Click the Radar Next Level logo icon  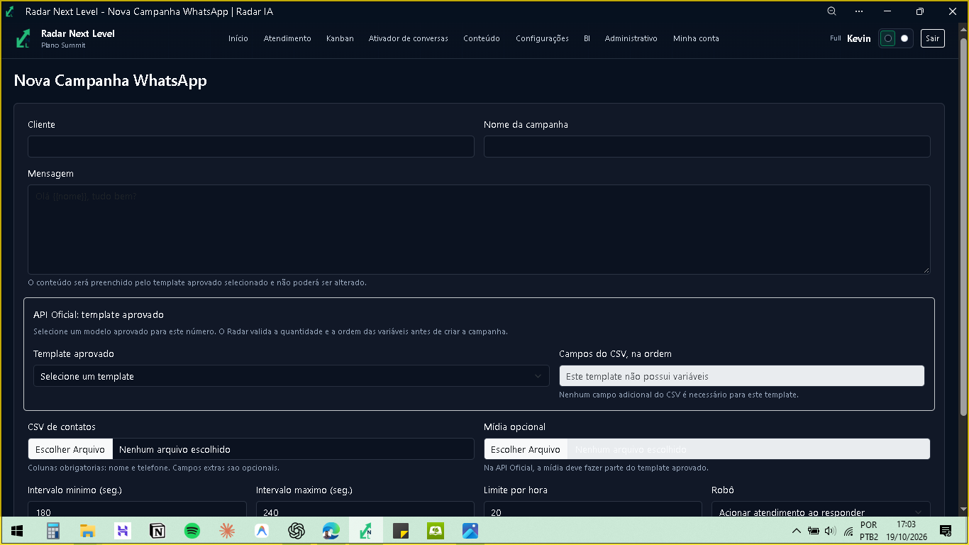point(23,38)
